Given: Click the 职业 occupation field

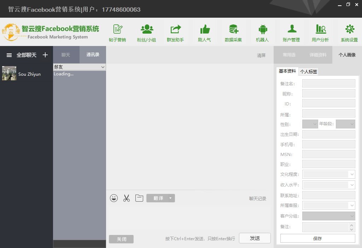Looking at the screenshot, I should 329,164.
